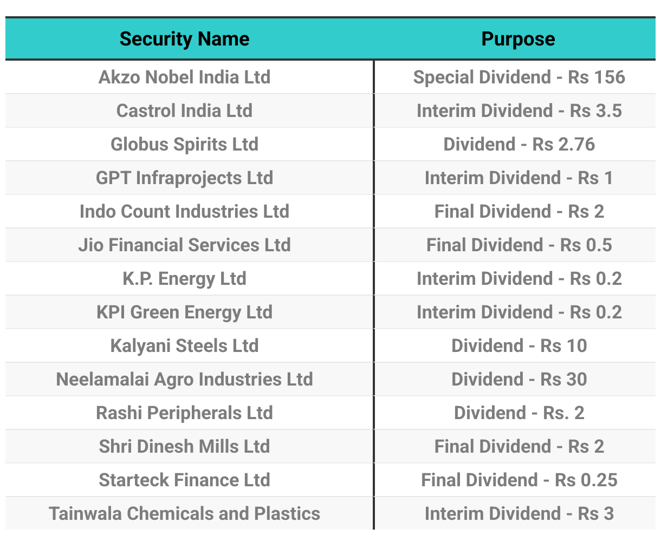
Task: Click the Purpose column header
Action: [x=518, y=39]
